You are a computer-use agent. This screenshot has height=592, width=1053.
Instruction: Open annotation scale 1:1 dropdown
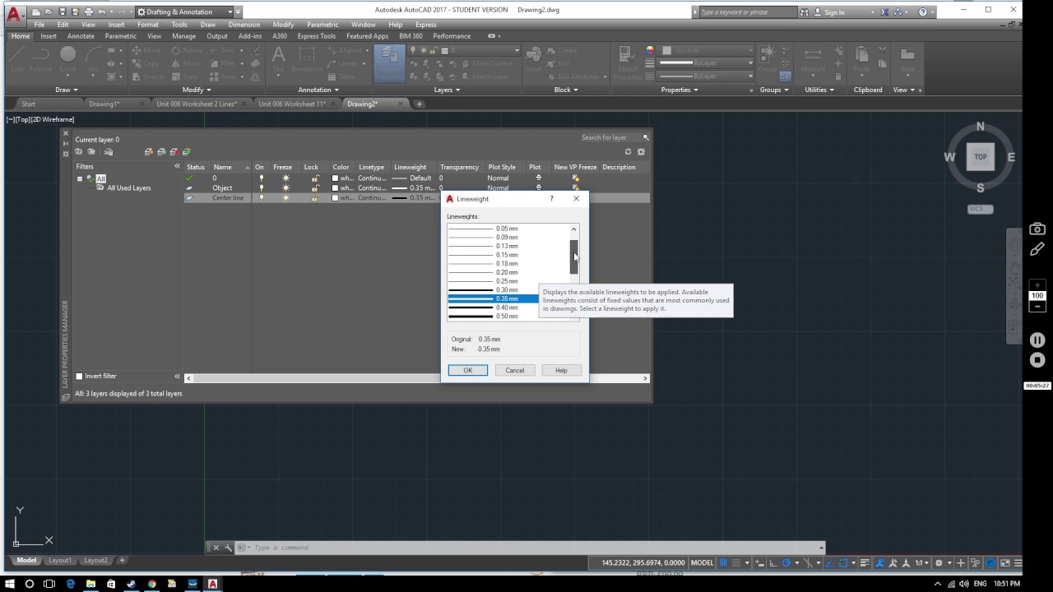coord(923,563)
